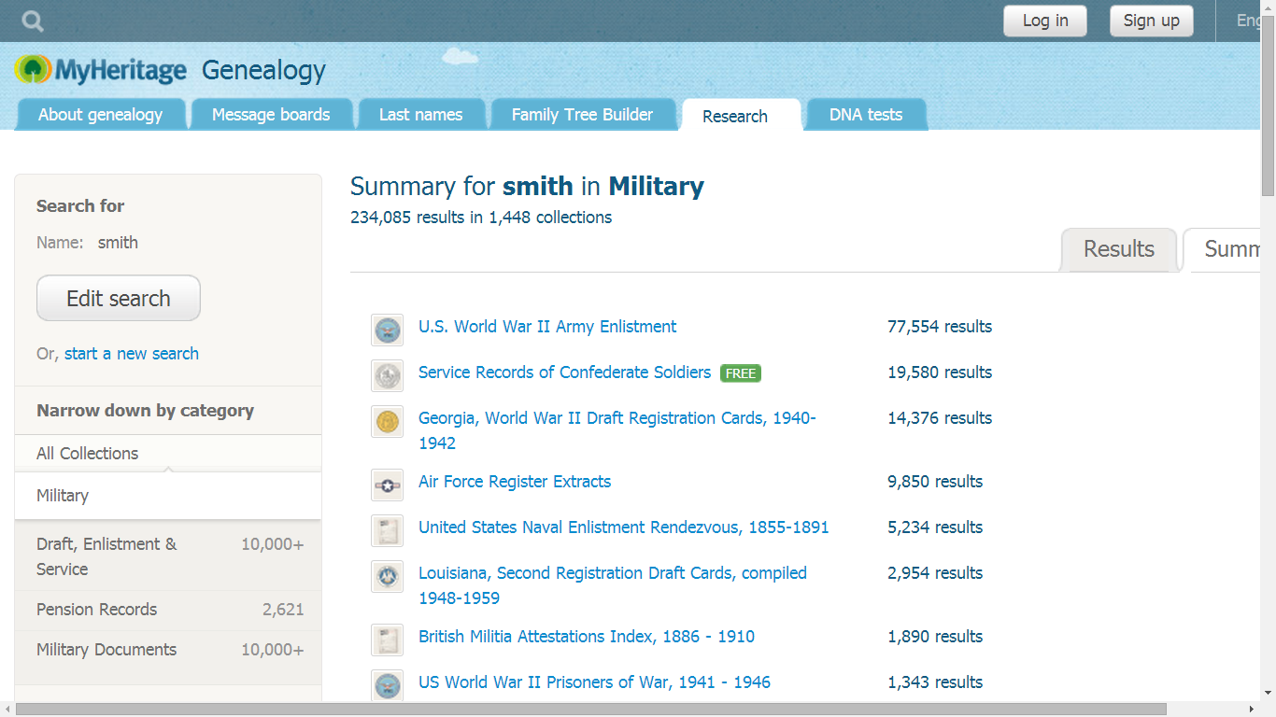Image resolution: width=1276 pixels, height=717 pixels.
Task: Click the scroll up arrow
Action: pos(1268,7)
